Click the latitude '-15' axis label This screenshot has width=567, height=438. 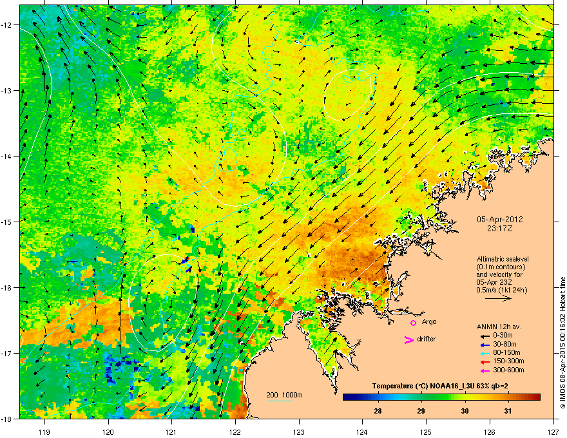tap(6, 222)
